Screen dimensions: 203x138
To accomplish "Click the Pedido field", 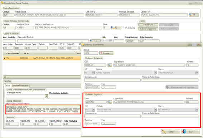I will pos(43,48).
